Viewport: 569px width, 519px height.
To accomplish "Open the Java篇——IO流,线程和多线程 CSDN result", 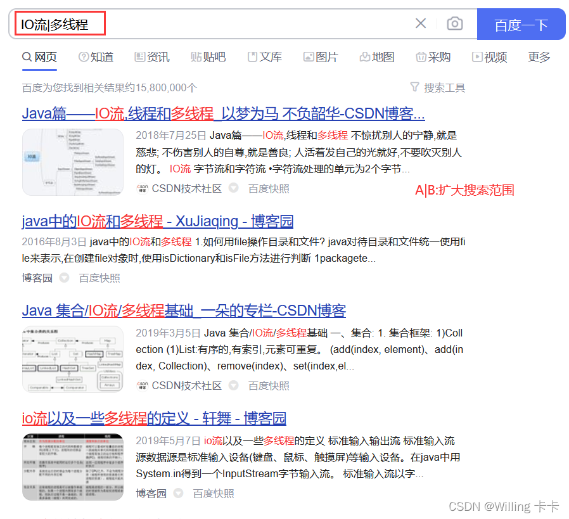I will (223, 113).
